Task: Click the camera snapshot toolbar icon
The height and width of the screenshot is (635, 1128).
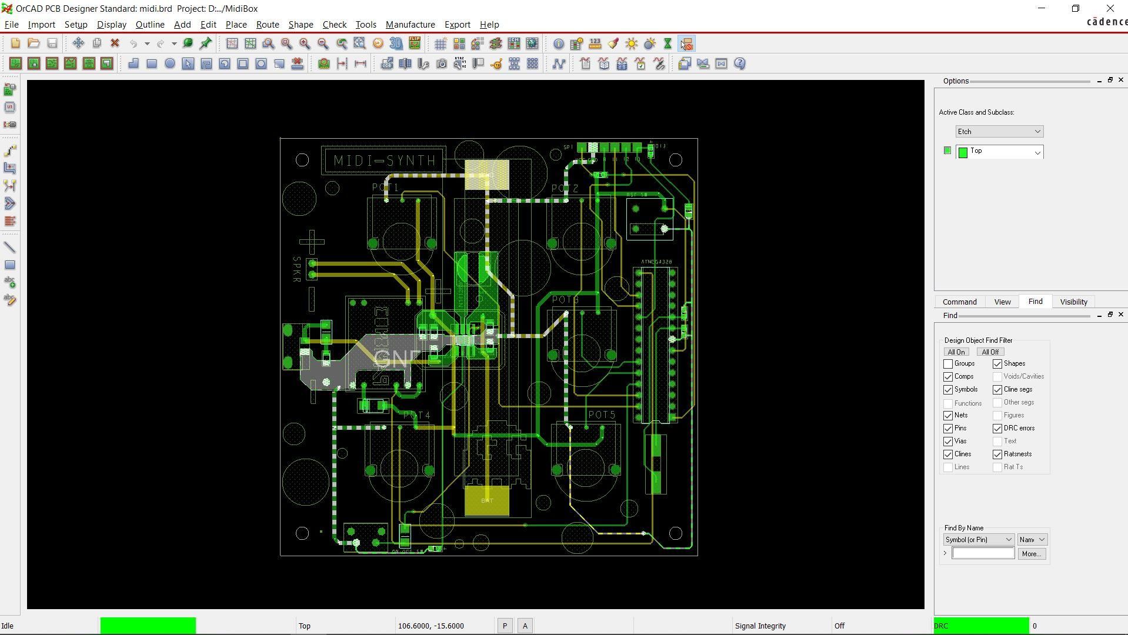Action: click(x=442, y=63)
